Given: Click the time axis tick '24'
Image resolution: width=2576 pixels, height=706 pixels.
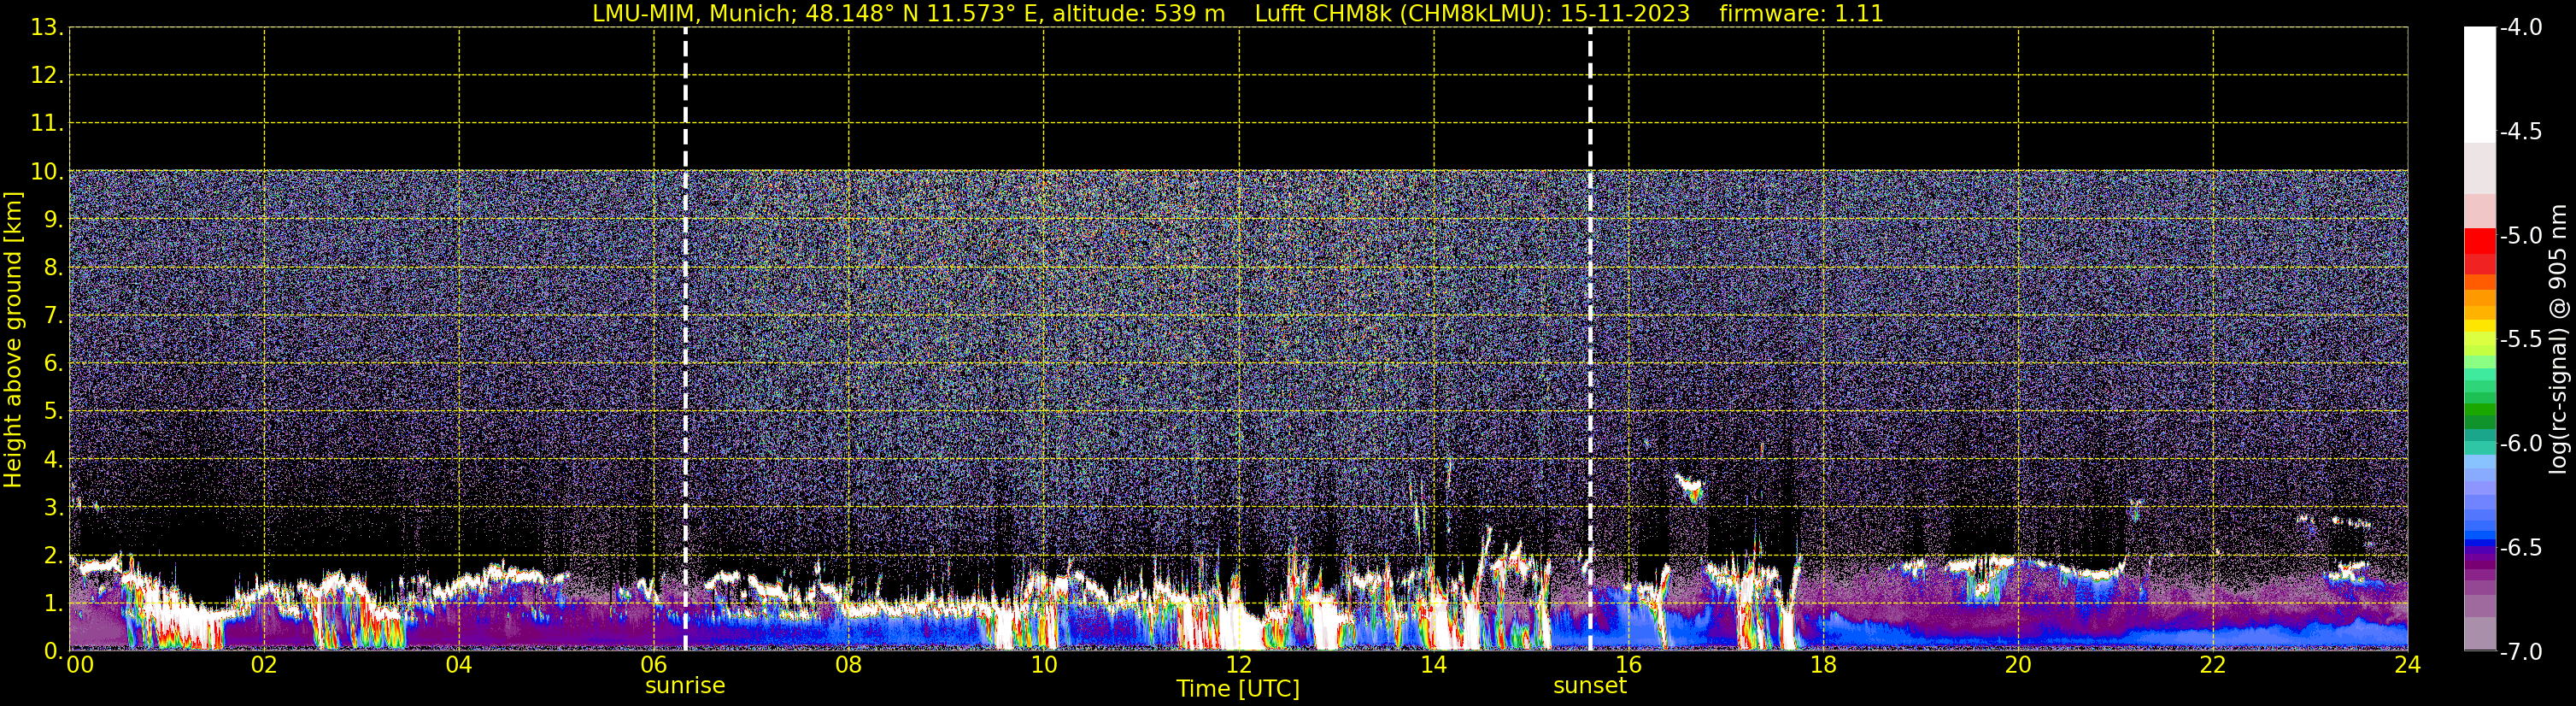Looking at the screenshot, I should pyautogui.click(x=2408, y=665).
